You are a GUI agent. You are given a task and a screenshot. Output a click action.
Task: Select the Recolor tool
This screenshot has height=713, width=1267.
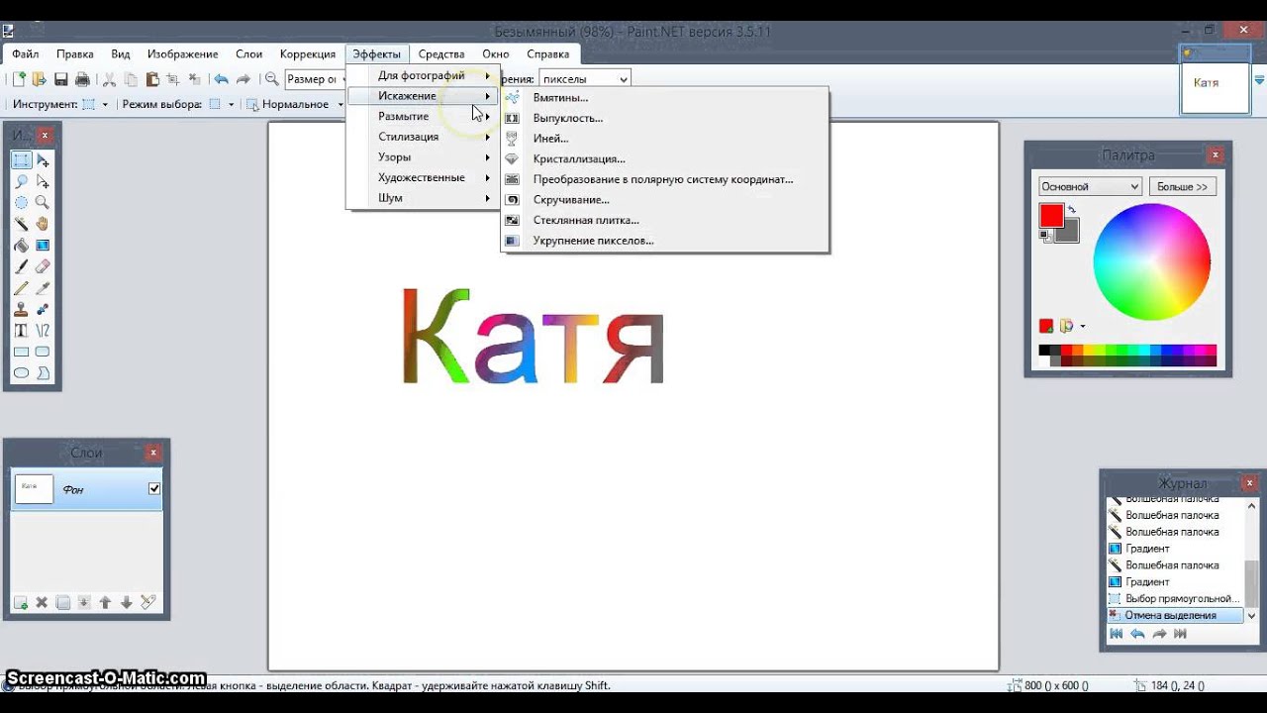43,309
